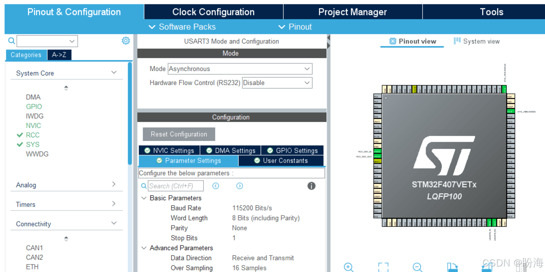Open the pinout settings gear icon
545x272 pixels.
126,41
